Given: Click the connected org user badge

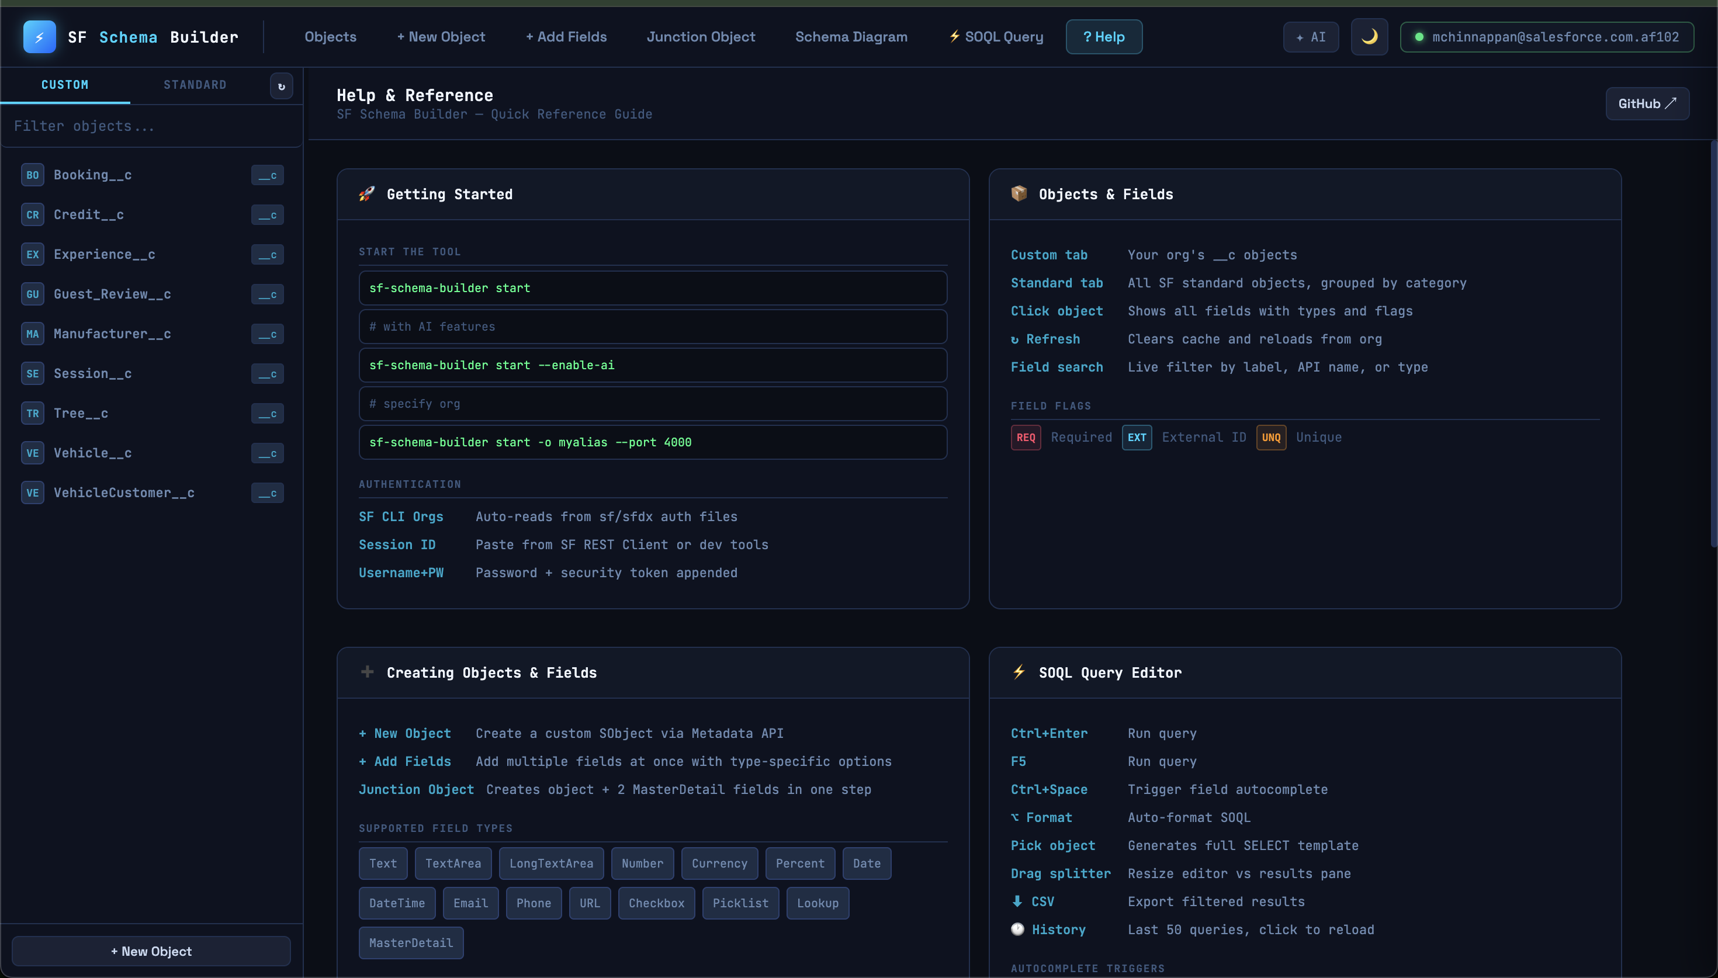Looking at the screenshot, I should point(1546,37).
